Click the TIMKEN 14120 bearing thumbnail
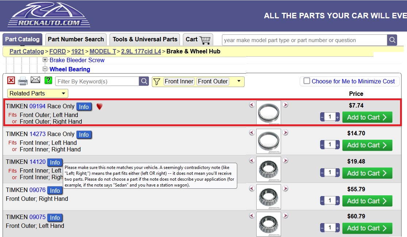 269,169
